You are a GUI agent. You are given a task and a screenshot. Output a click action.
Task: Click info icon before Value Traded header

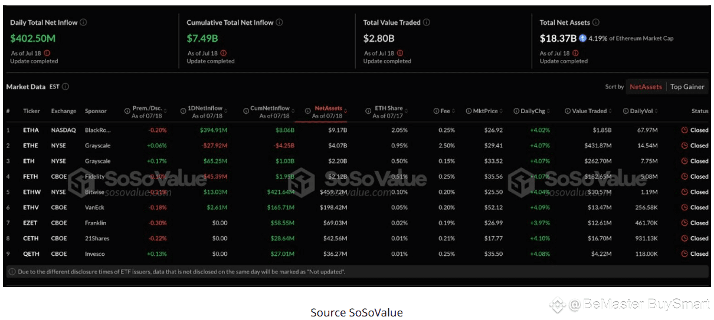[568, 111]
